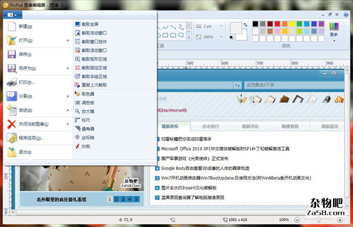Viewport: 353px width, 227px height.
Task: Open Program Options (程序选项) gear icon
Action: 12,138
